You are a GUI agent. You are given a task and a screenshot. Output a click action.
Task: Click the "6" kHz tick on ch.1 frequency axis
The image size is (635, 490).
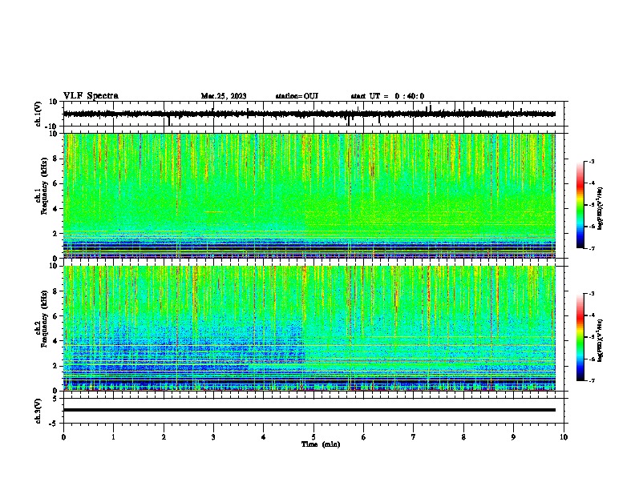[56, 183]
